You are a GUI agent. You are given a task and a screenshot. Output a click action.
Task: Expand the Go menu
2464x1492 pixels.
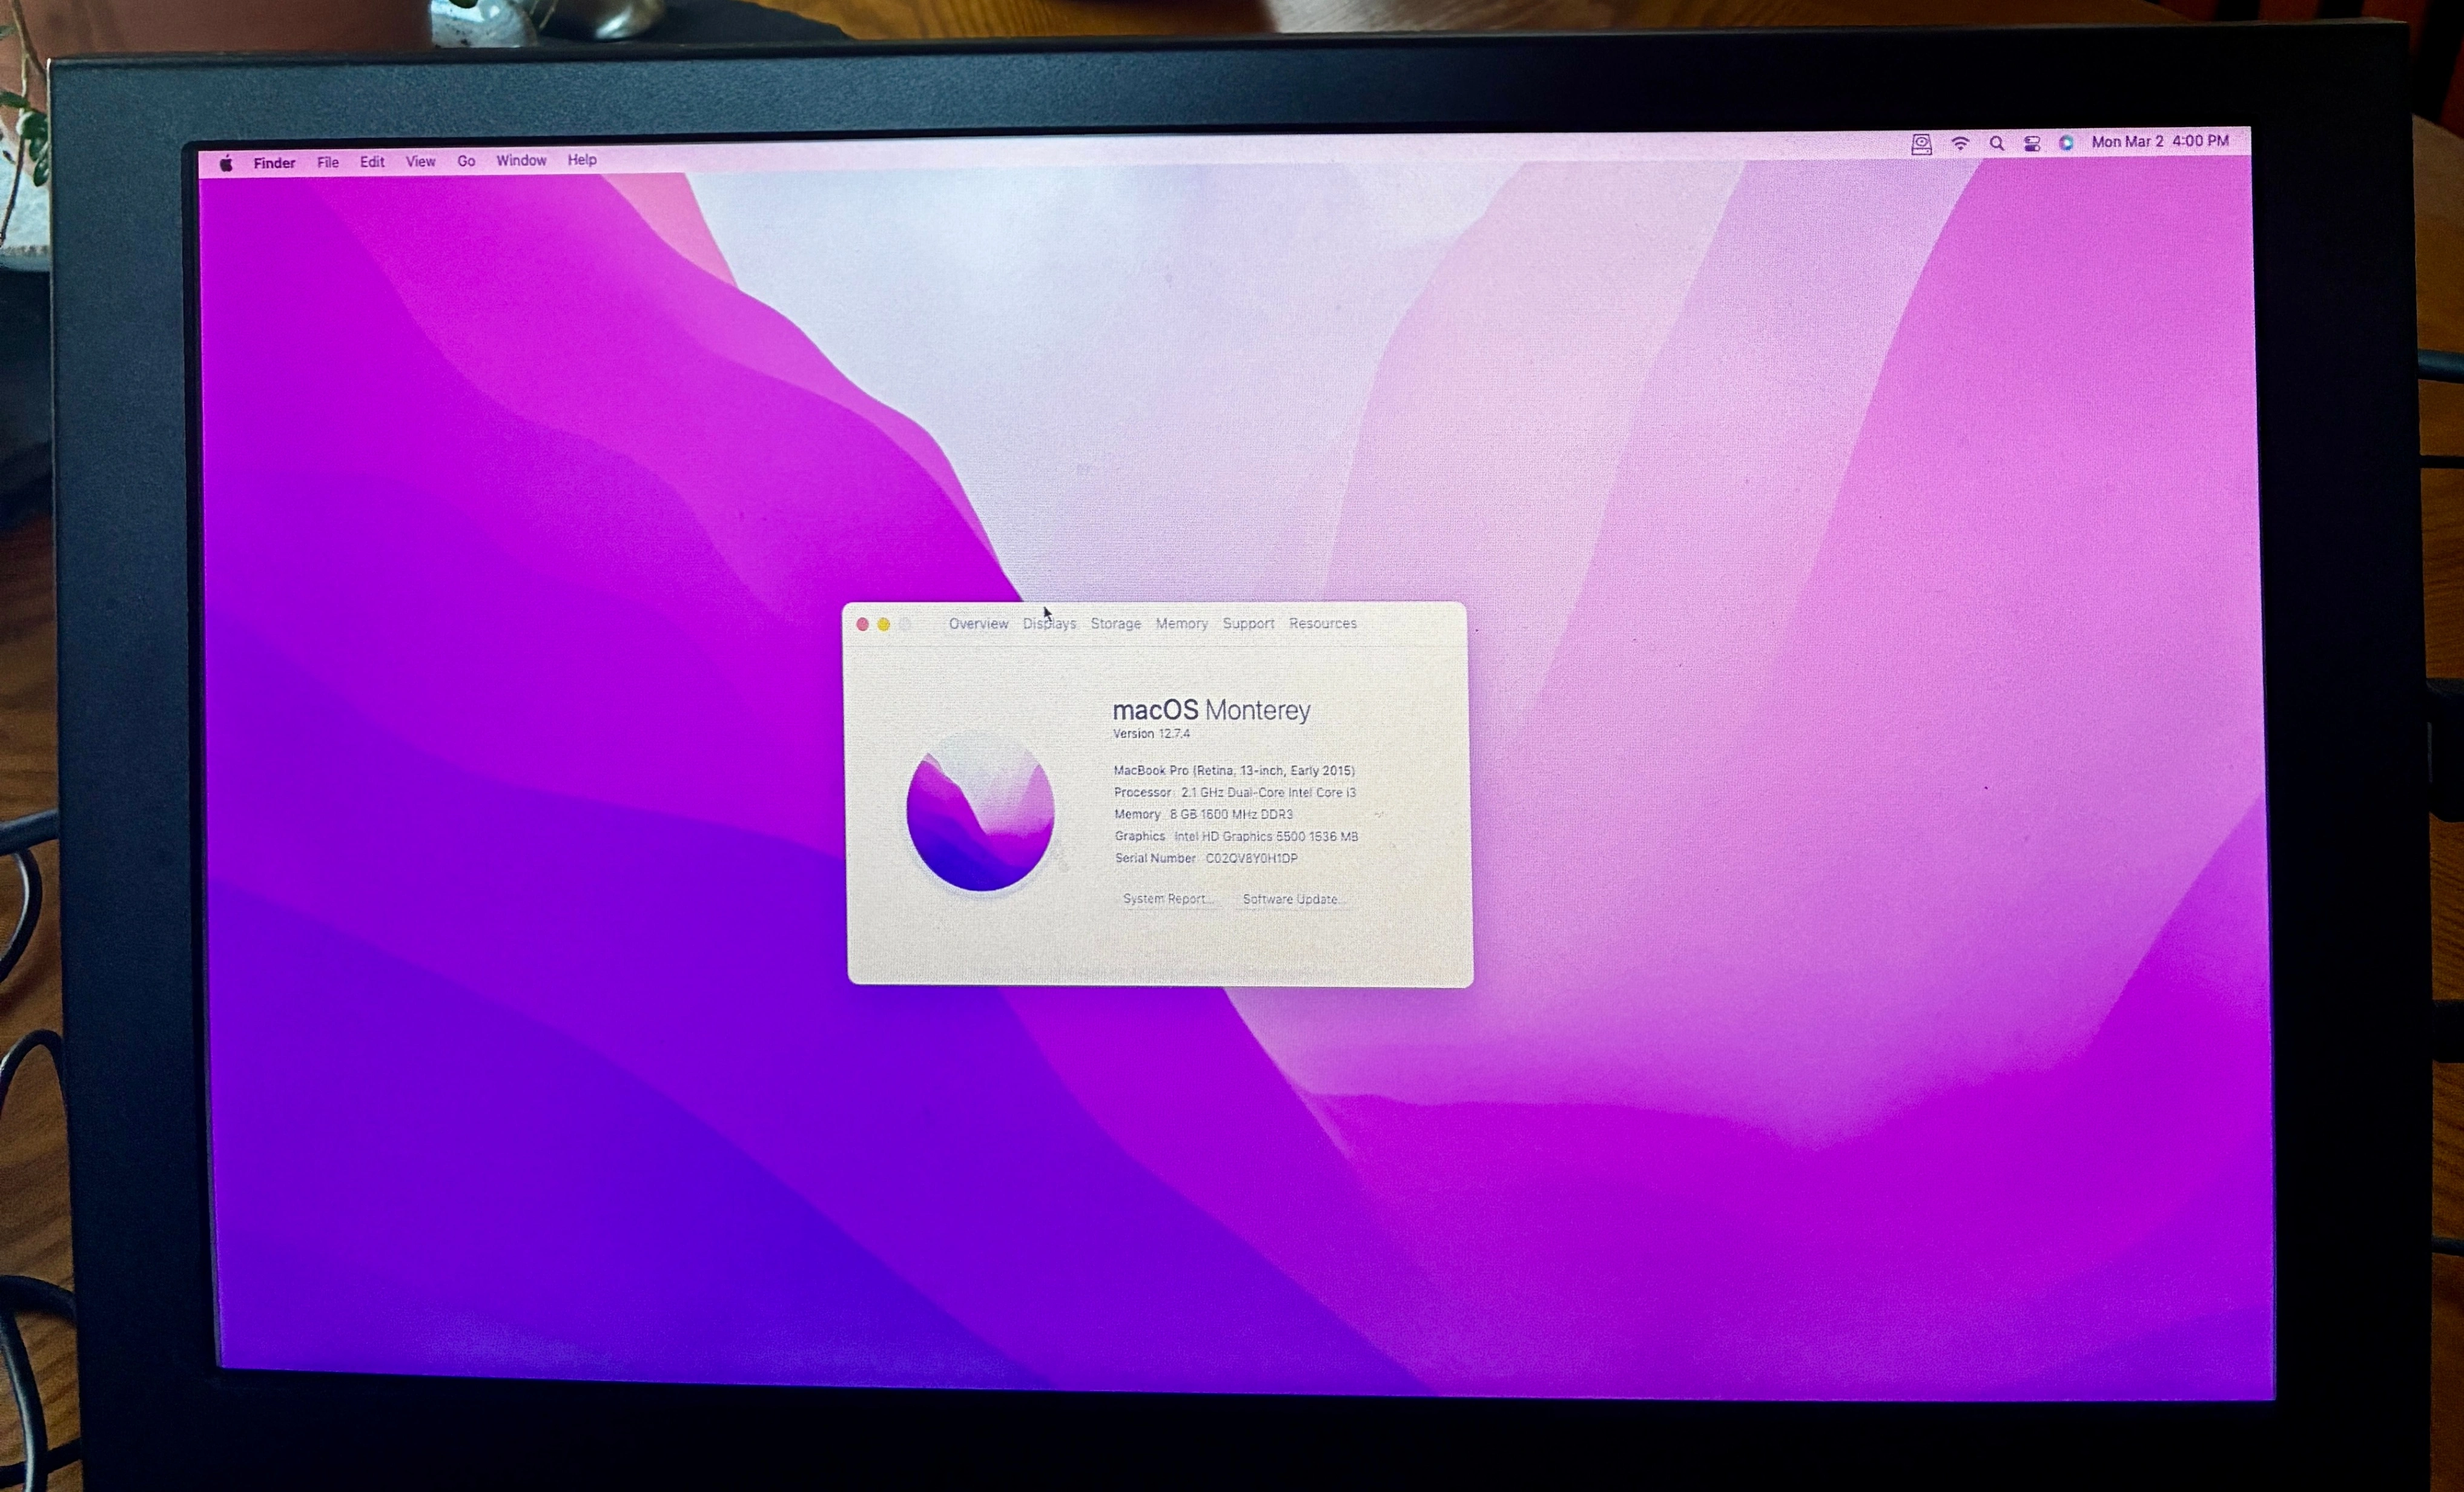(x=466, y=161)
